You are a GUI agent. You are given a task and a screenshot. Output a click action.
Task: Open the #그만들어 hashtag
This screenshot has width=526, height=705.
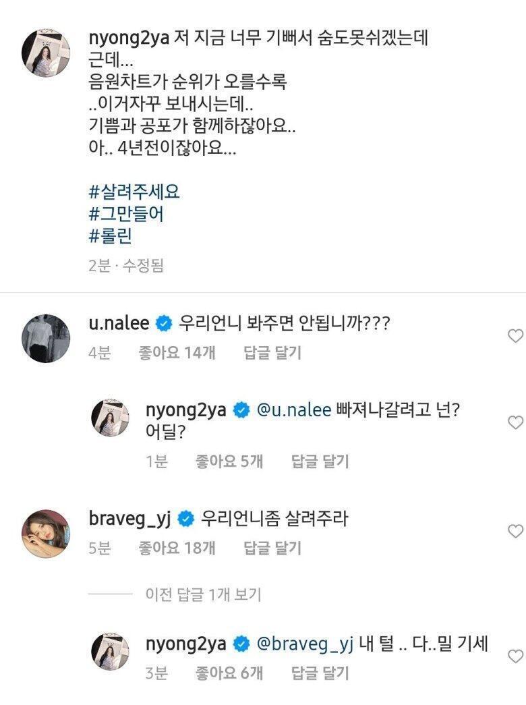pos(126,214)
